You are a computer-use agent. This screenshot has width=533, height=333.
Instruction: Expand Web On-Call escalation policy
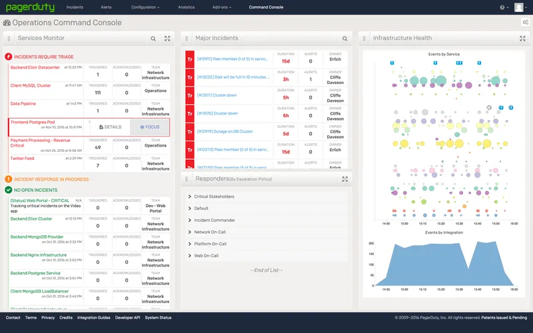190,256
